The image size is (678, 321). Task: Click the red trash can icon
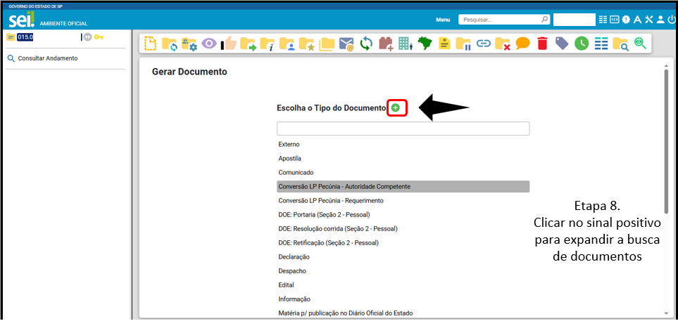(x=541, y=44)
